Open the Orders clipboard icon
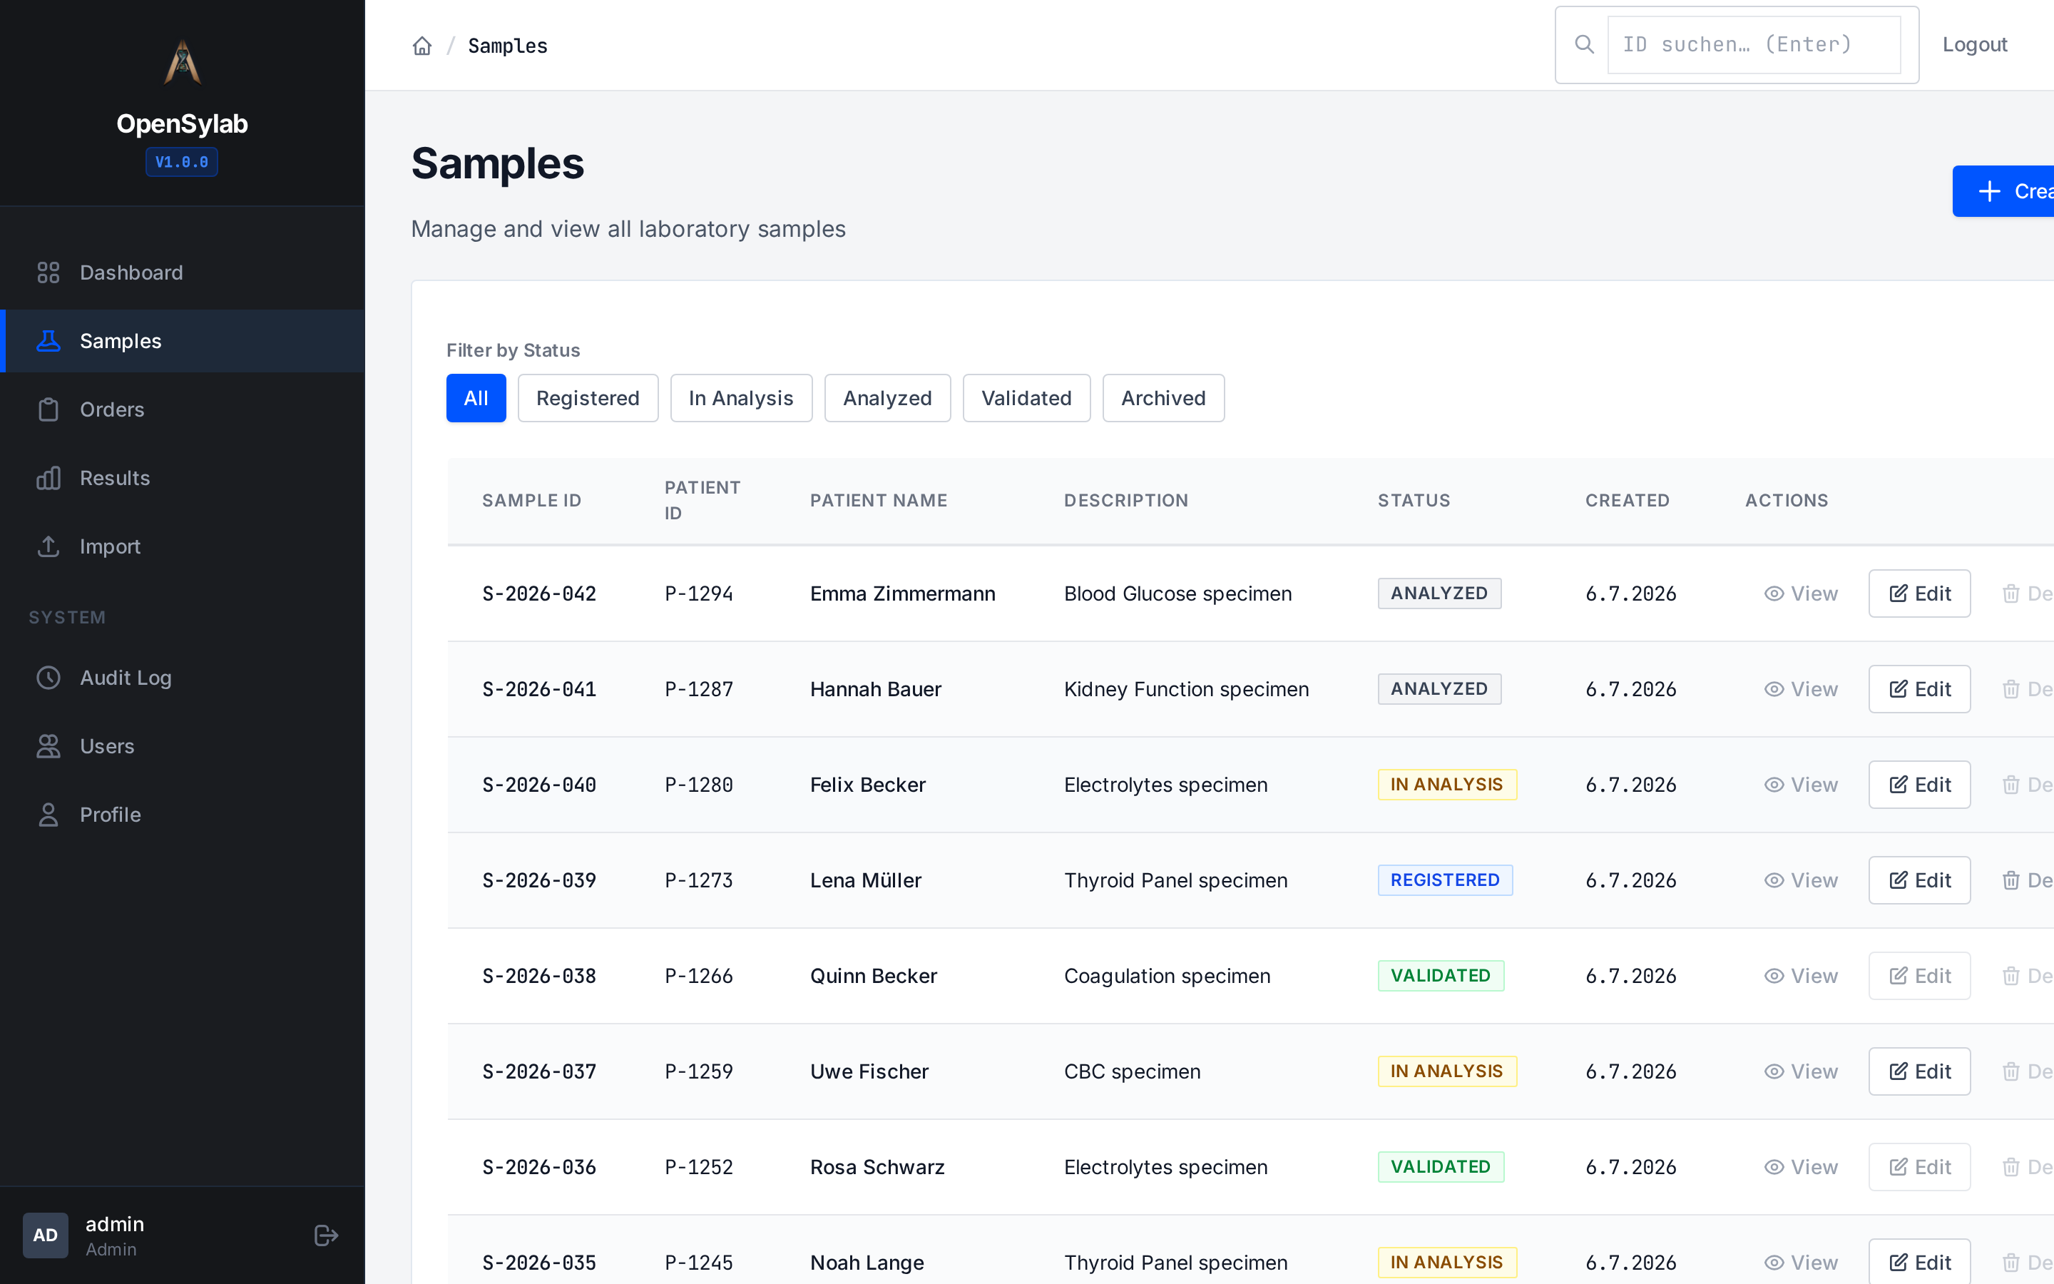This screenshot has height=1284, width=2054. coord(48,409)
